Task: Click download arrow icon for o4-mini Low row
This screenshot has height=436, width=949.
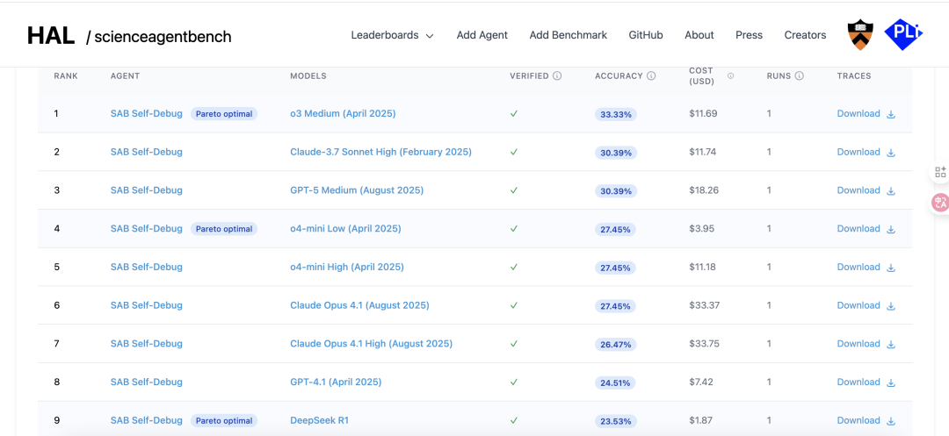Action: pyautogui.click(x=891, y=229)
